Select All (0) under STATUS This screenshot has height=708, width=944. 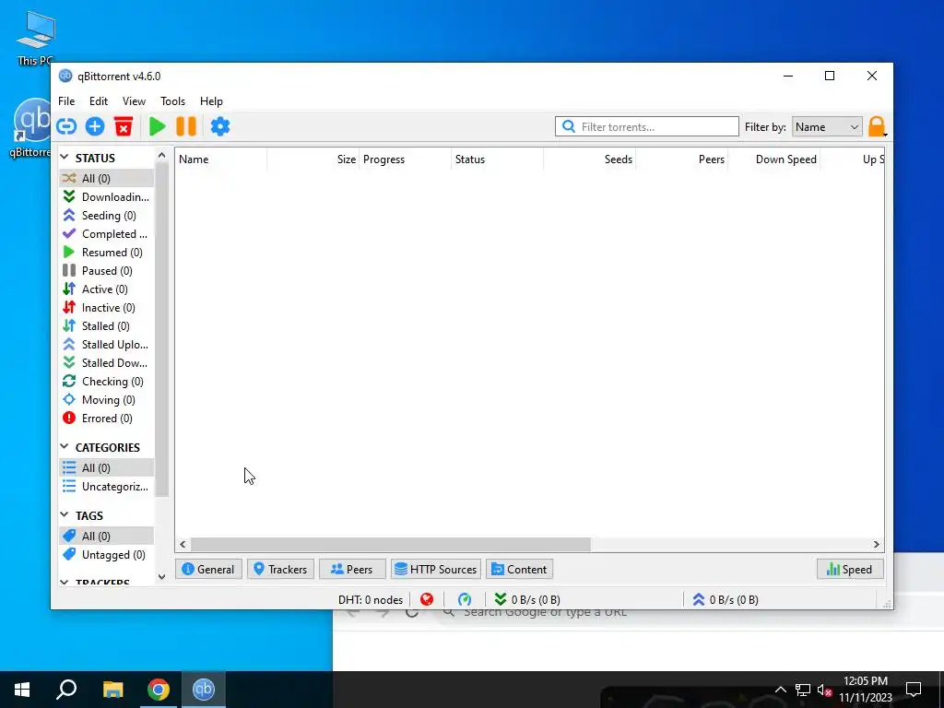(x=107, y=178)
